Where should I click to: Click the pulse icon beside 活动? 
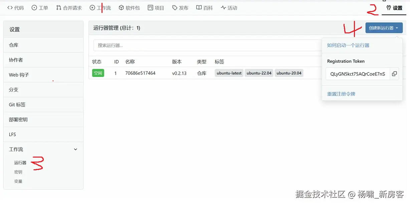[223, 8]
